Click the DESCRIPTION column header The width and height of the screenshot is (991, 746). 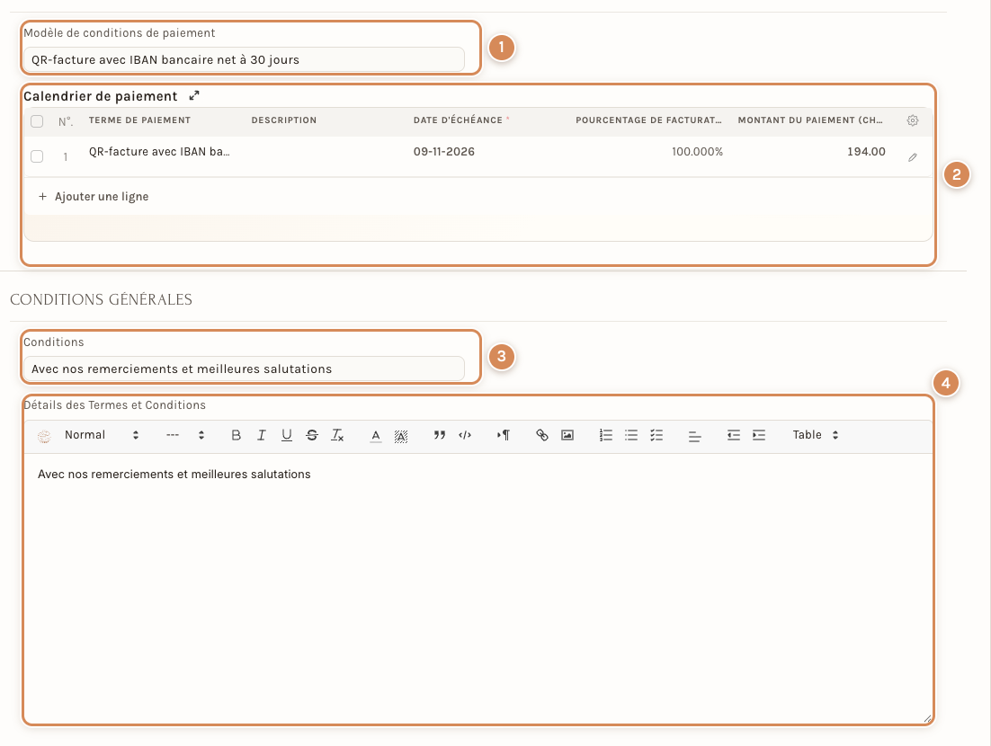tap(284, 120)
